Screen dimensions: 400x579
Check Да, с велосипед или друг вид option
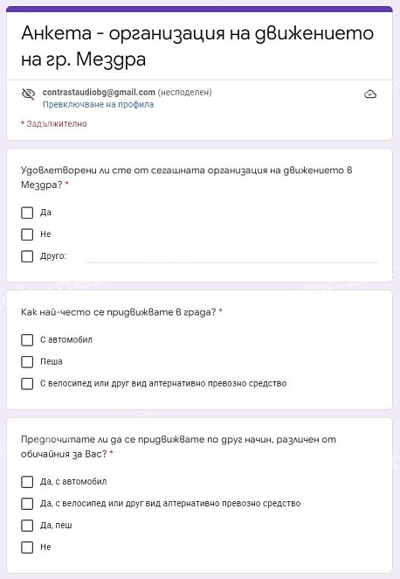(27, 504)
